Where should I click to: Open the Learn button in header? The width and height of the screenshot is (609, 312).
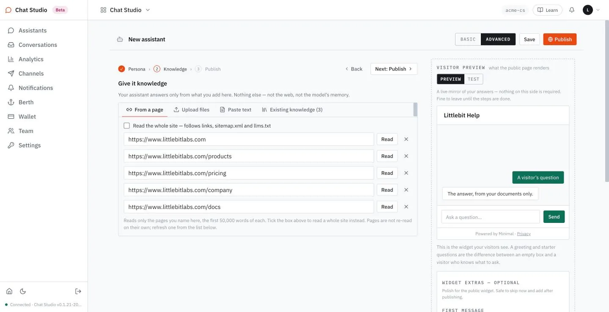coord(547,10)
